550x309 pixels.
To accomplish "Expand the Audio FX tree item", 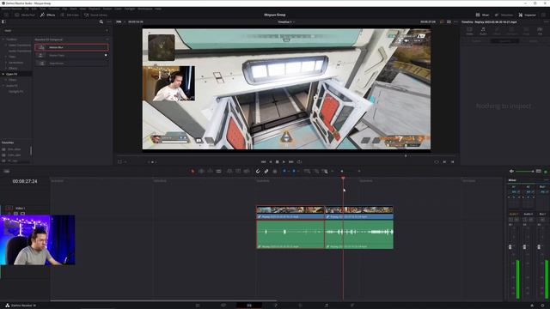I will pyautogui.click(x=3, y=86).
